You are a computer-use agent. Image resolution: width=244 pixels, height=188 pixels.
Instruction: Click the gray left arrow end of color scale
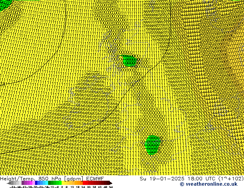point(8,183)
